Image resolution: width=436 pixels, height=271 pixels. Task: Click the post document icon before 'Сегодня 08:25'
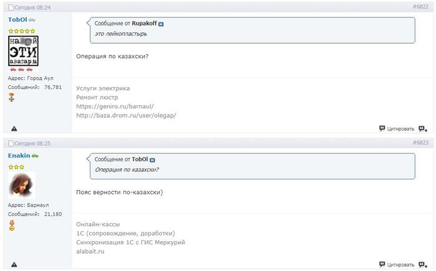[11, 143]
